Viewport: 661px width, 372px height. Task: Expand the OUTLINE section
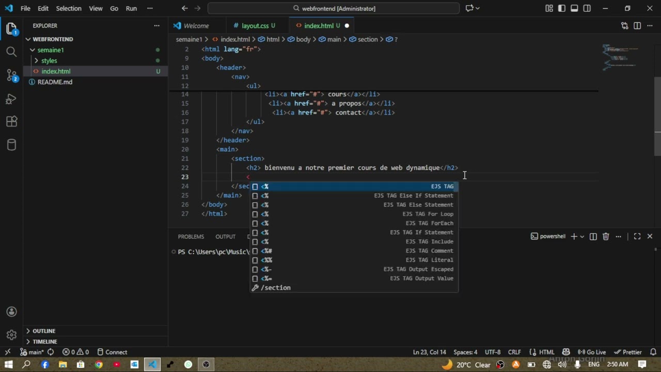44,331
